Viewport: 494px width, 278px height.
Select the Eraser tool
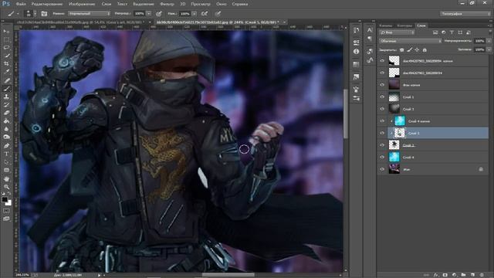coord(6,114)
